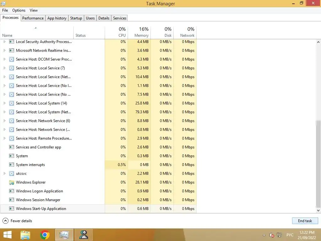
Task: Expand the utcsvc process row
Action: click(x=4, y=174)
